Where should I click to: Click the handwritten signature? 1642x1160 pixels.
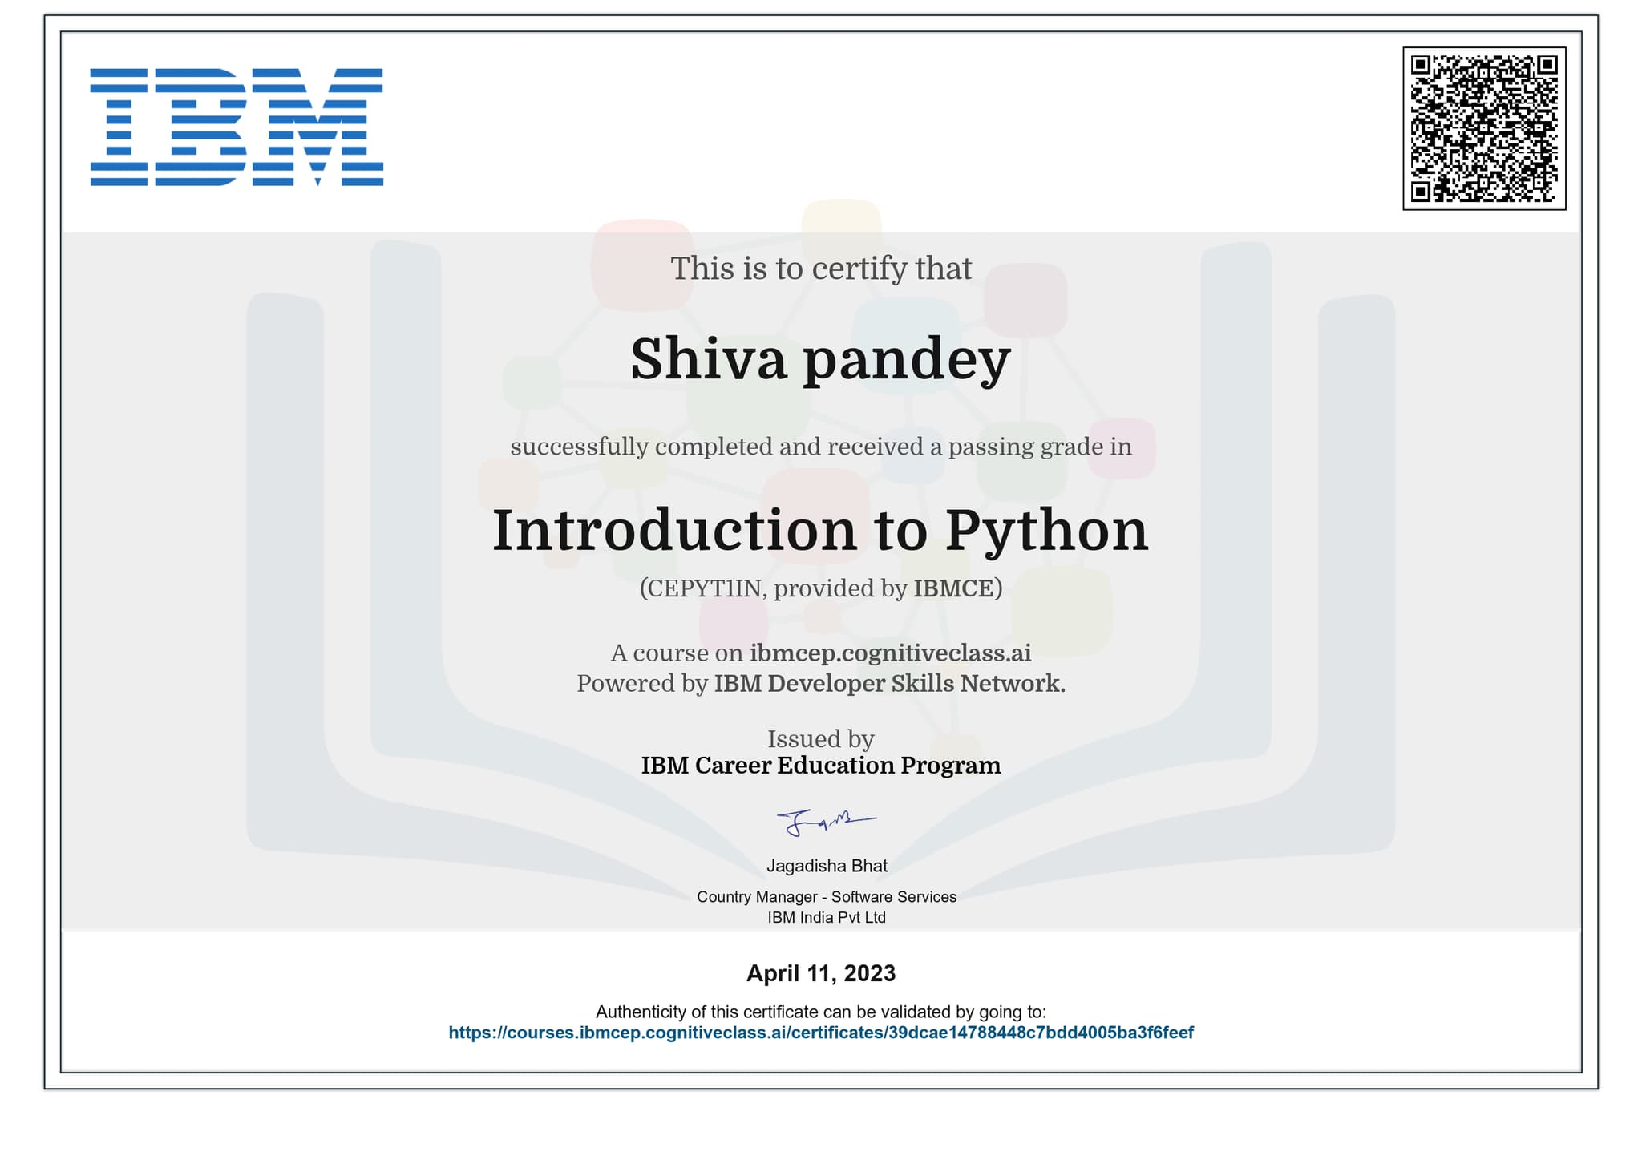(x=826, y=823)
